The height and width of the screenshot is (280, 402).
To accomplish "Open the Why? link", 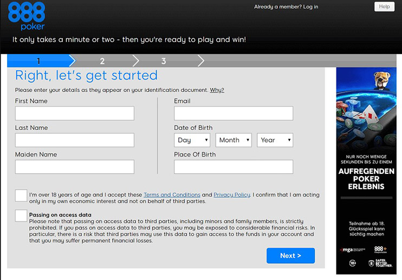I will pyautogui.click(x=217, y=90).
